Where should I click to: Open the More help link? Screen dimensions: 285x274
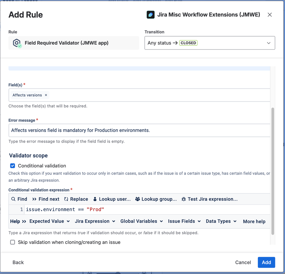click(x=254, y=221)
